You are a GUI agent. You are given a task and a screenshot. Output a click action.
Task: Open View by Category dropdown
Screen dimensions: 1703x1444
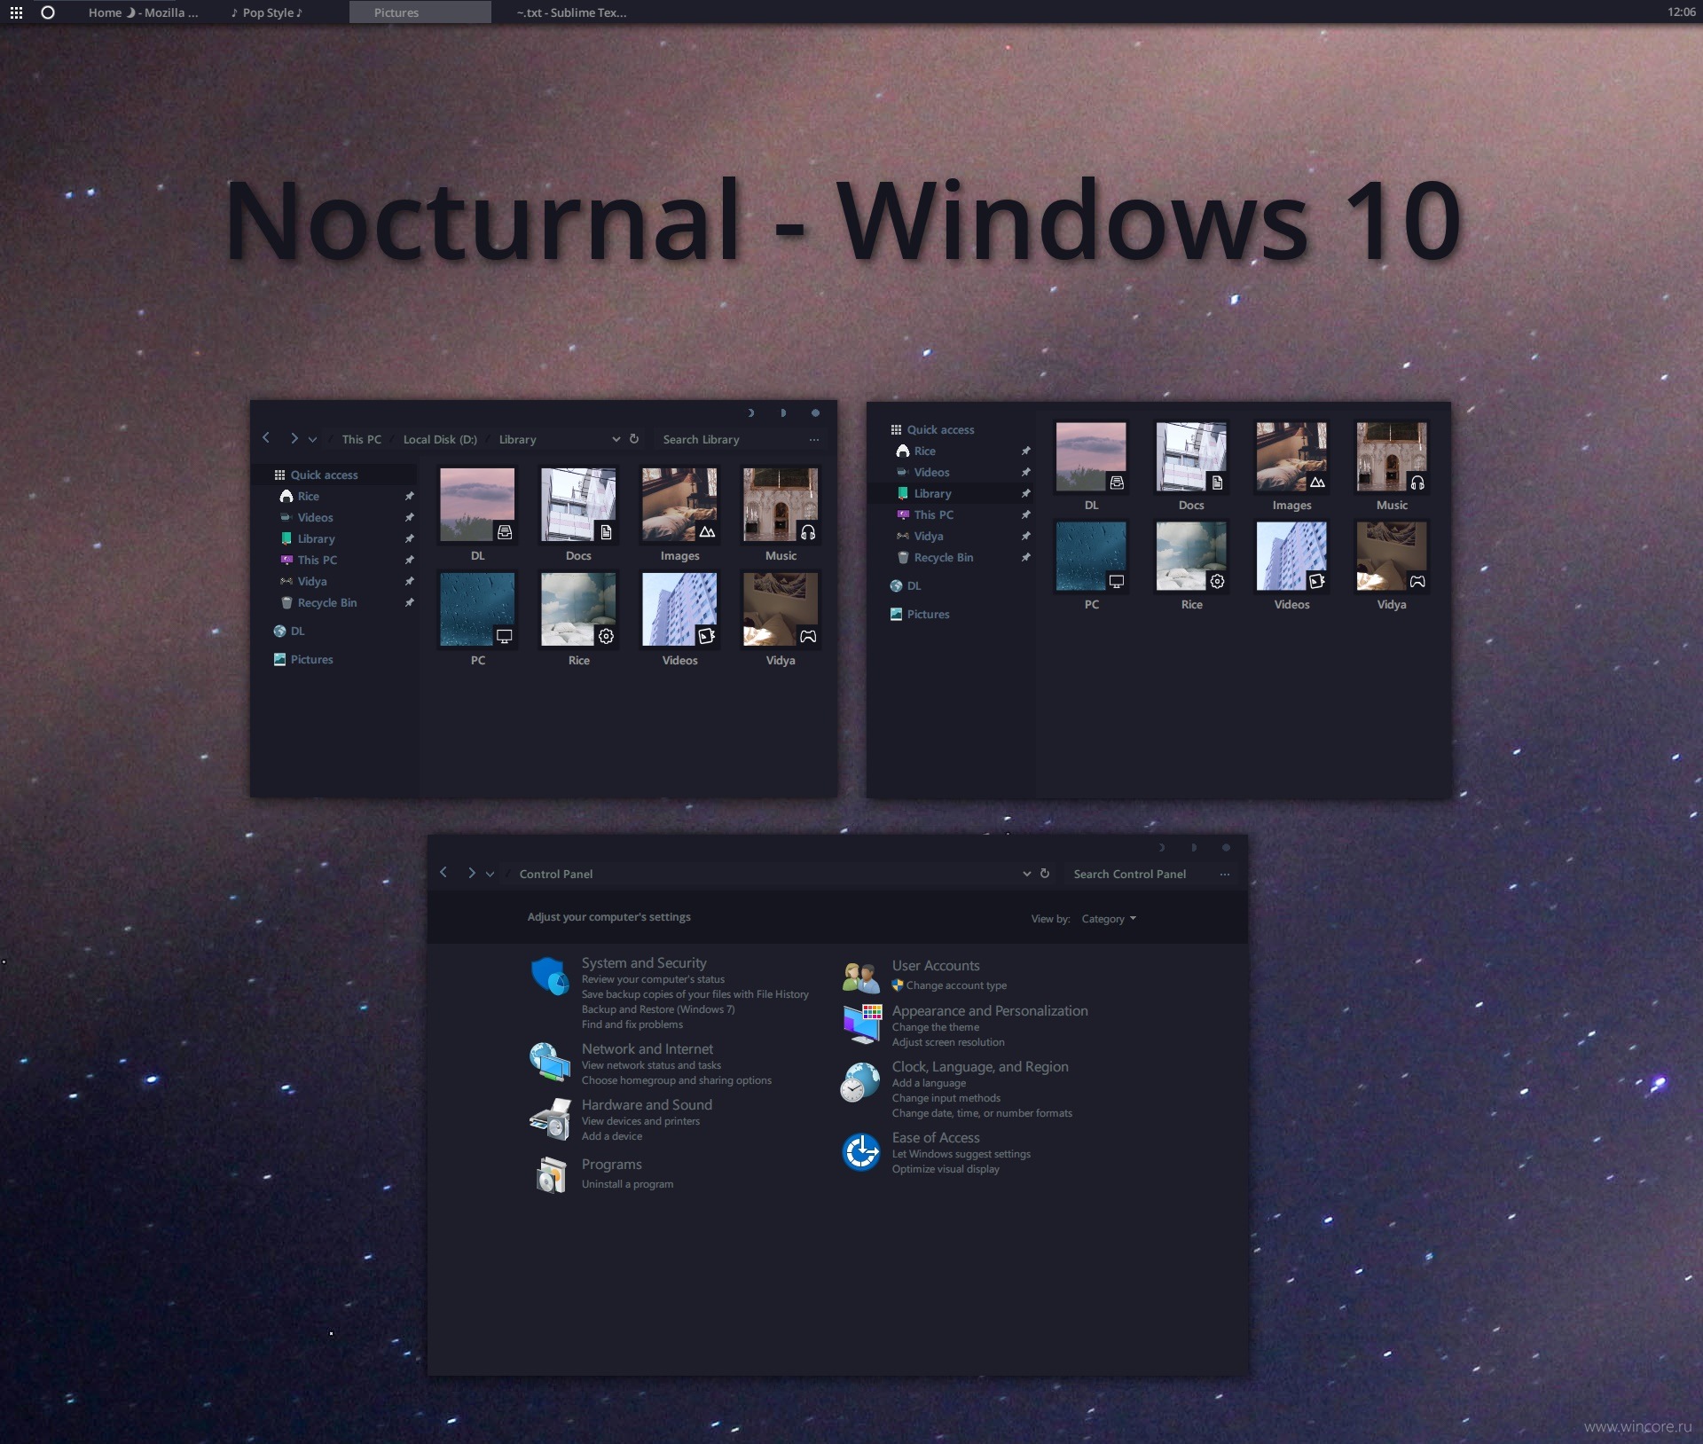click(x=1109, y=919)
